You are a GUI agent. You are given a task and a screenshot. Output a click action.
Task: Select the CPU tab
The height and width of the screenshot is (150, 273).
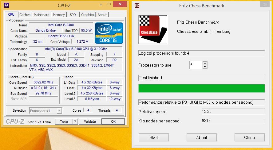(11, 14)
